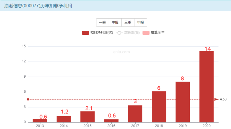Image resolution: width=231 pixels, height=129 pixels.
Task: Select the 2019 bar in chart
Action: tap(183, 102)
